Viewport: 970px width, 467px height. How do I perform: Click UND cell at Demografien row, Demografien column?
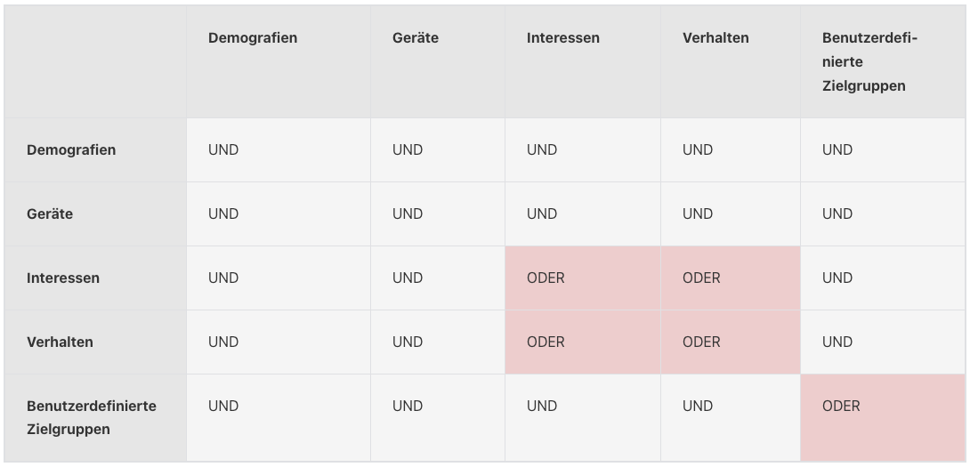[x=223, y=150]
